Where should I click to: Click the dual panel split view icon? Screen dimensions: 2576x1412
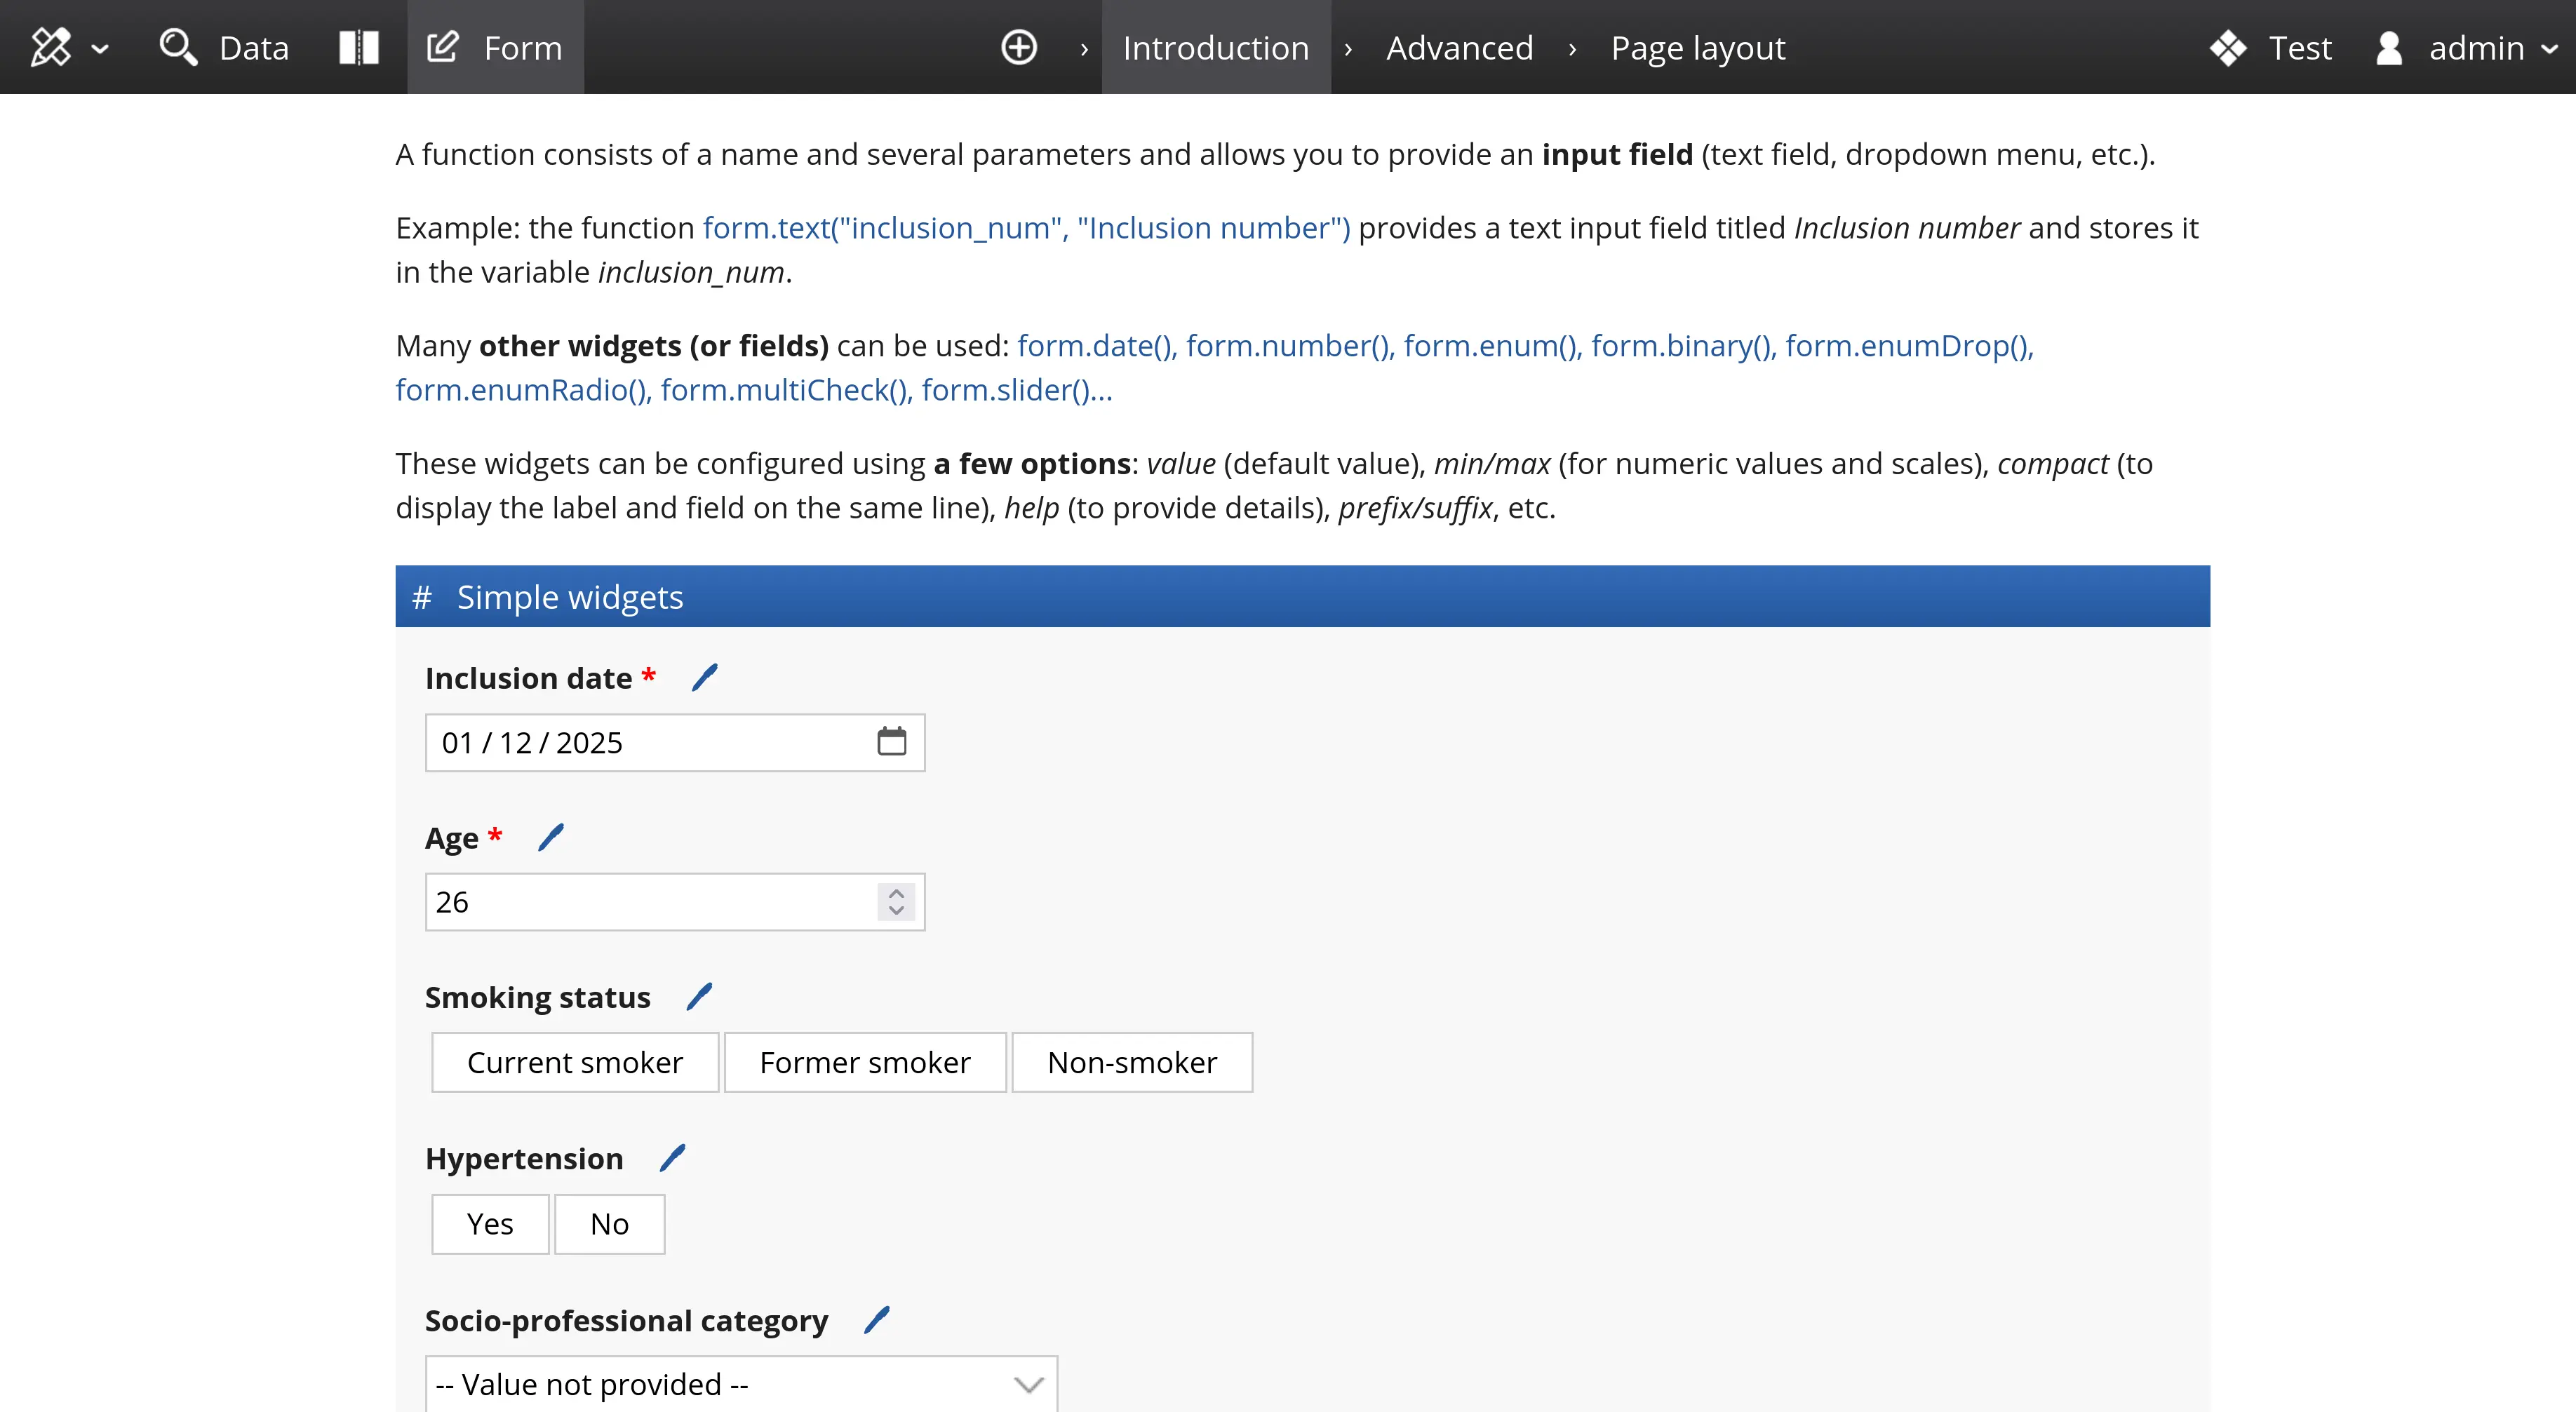coord(358,47)
